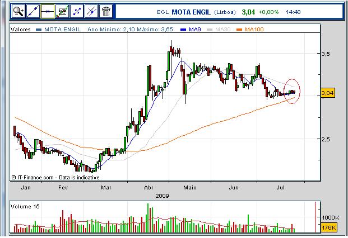Viewport: 348px width, 238px height.
Task: Select the trend line drawing tool
Action: click(33, 11)
